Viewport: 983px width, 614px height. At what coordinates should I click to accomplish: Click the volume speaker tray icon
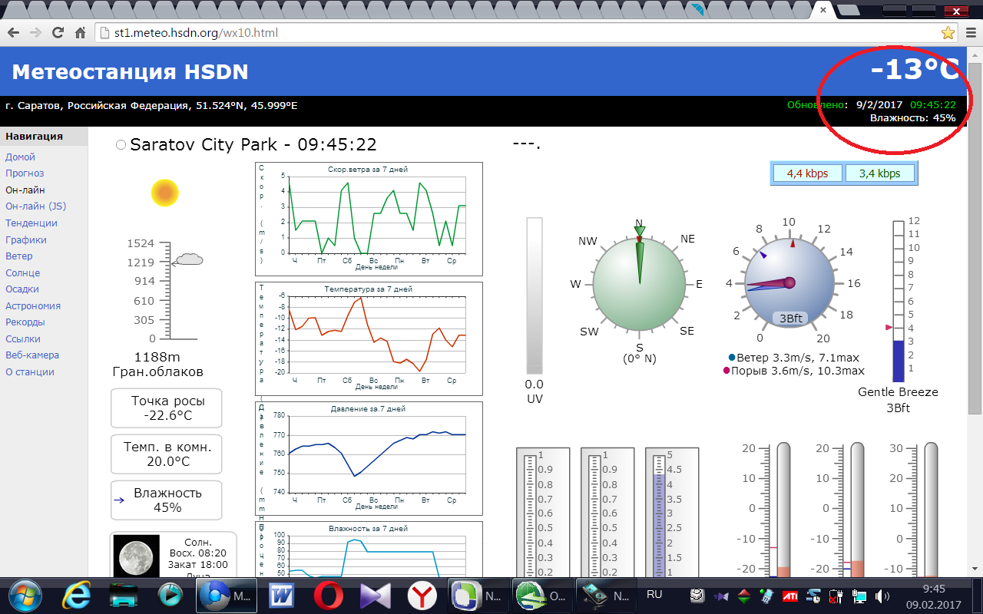click(x=882, y=596)
